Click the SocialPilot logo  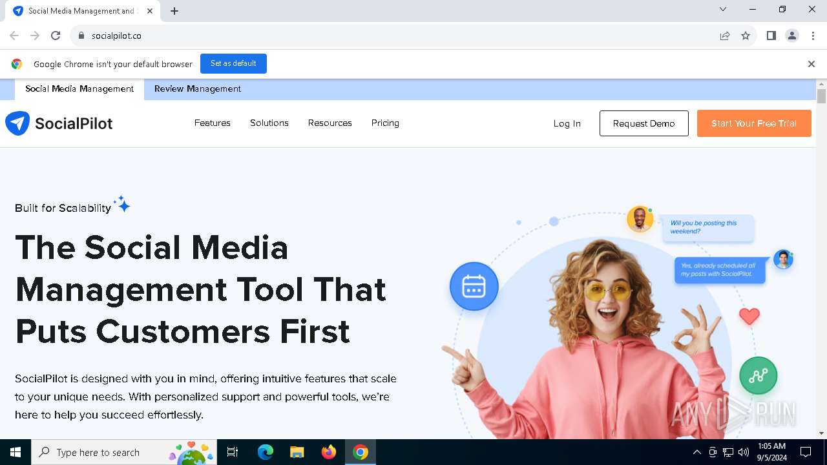click(59, 123)
